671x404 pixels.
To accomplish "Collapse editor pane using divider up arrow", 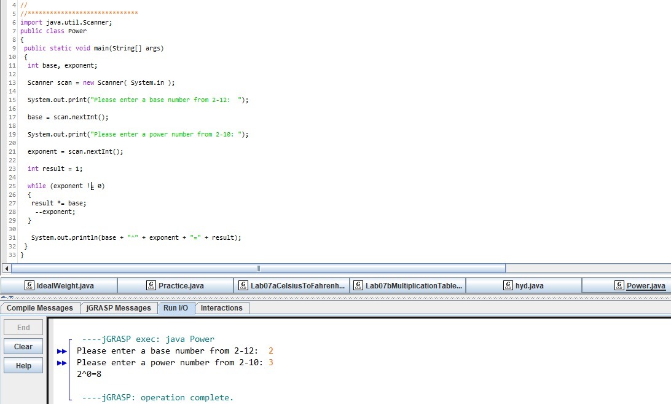I will point(4,297).
